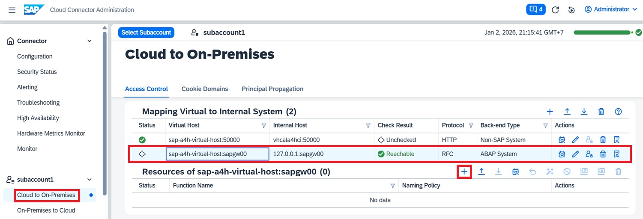The height and width of the screenshot is (219, 643).
Task: Click the refresh icon in the top header
Action: [555, 10]
